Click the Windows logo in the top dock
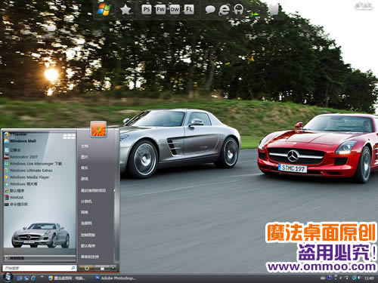Image resolution: width=378 pixels, height=283 pixels. pos(104,9)
